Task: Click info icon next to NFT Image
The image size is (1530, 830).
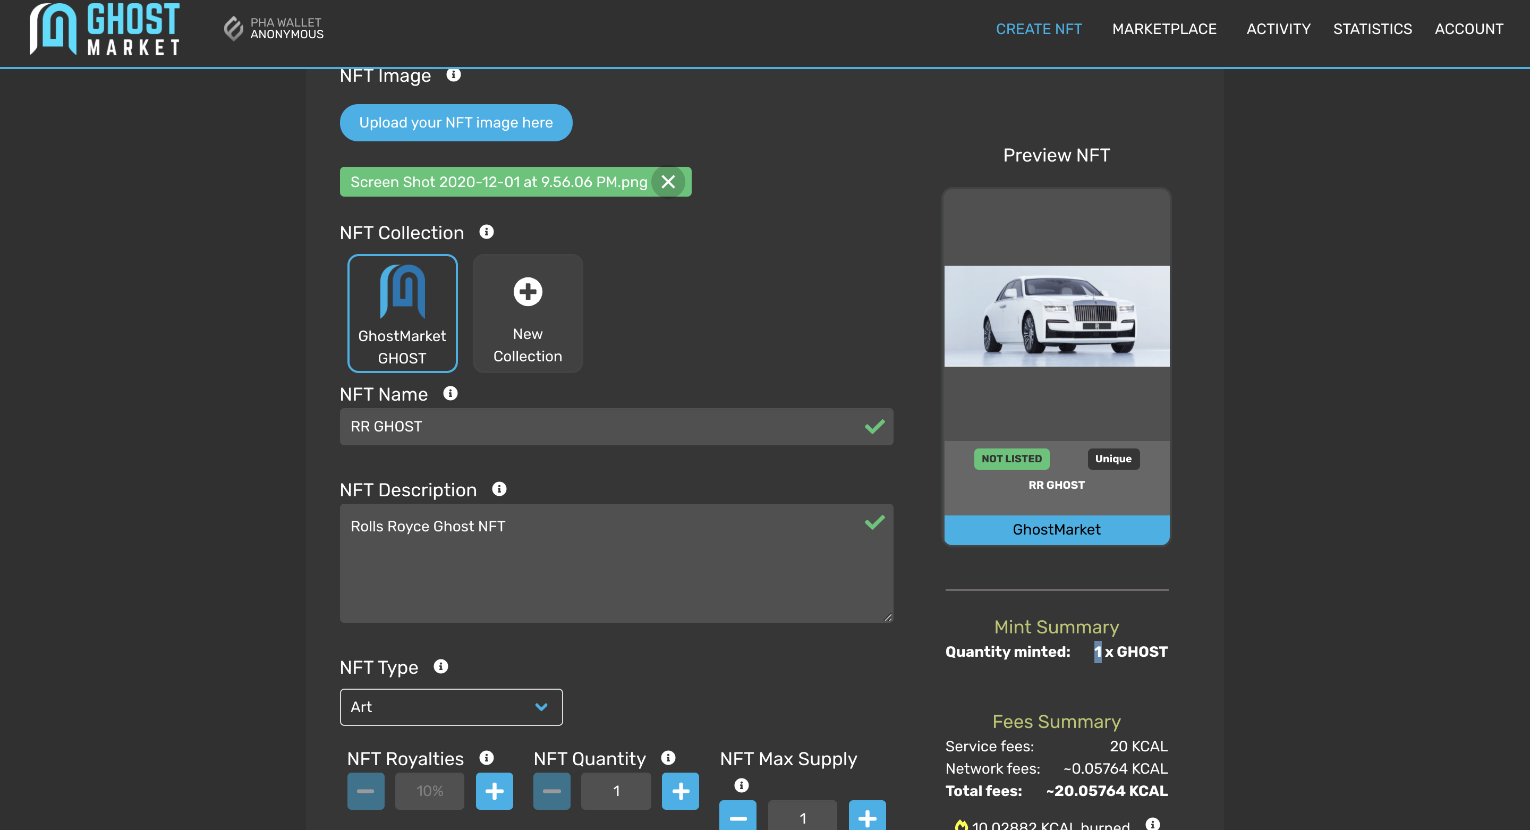Action: click(x=453, y=75)
